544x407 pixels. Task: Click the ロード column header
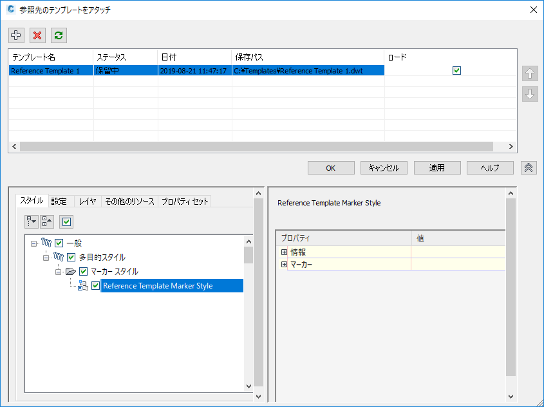pos(451,57)
